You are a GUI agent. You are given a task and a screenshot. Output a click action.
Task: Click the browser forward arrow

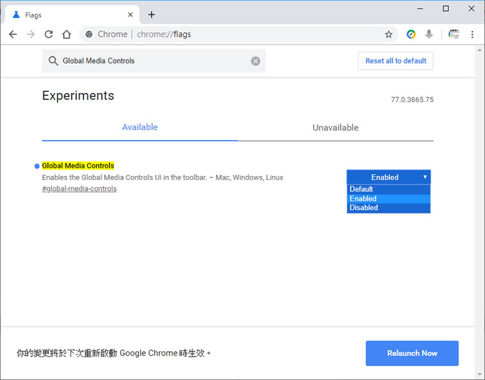click(x=30, y=34)
